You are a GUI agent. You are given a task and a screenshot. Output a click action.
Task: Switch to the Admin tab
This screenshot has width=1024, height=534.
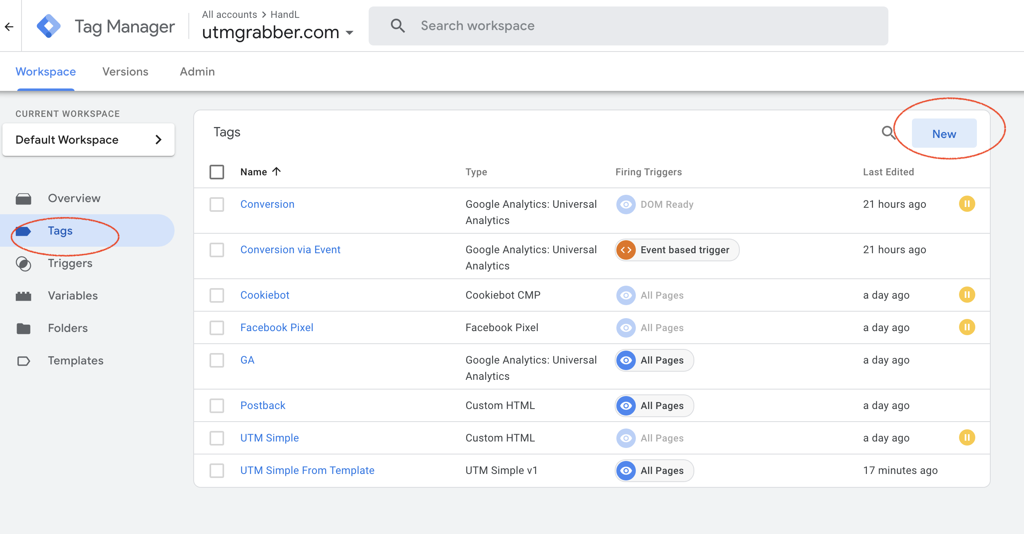coord(197,72)
